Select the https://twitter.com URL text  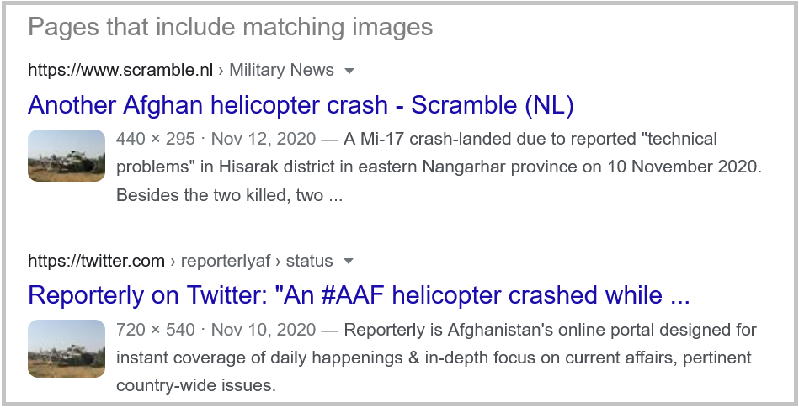pos(96,261)
